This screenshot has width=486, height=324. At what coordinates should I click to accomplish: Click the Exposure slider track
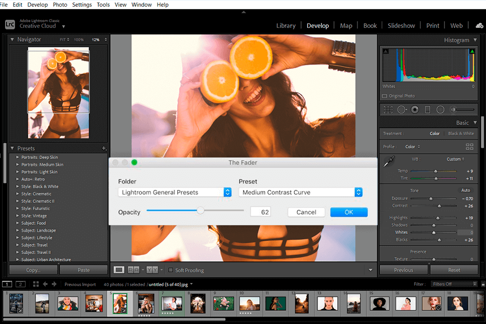[433, 198]
